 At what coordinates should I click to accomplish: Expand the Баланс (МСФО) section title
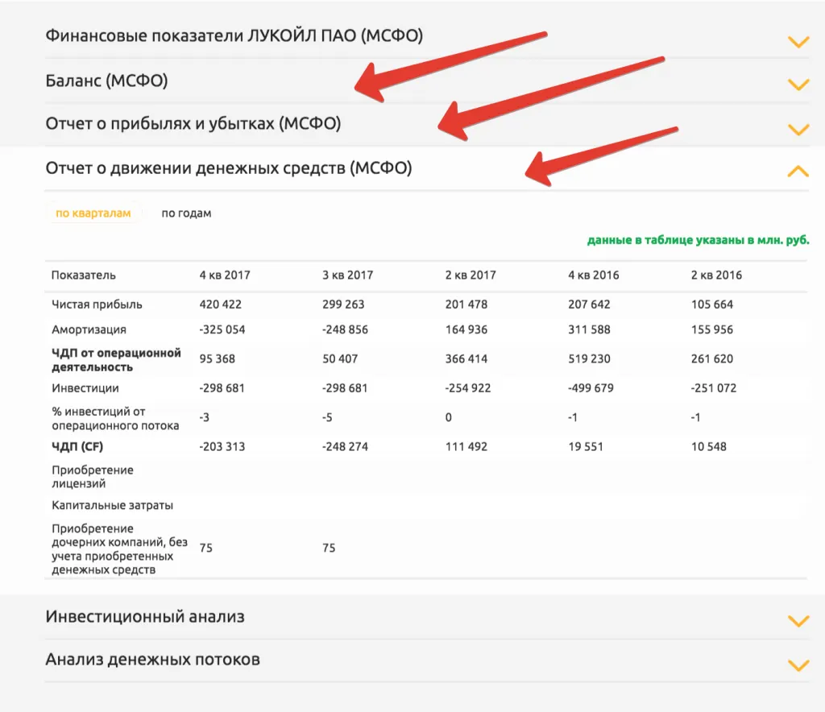[106, 81]
